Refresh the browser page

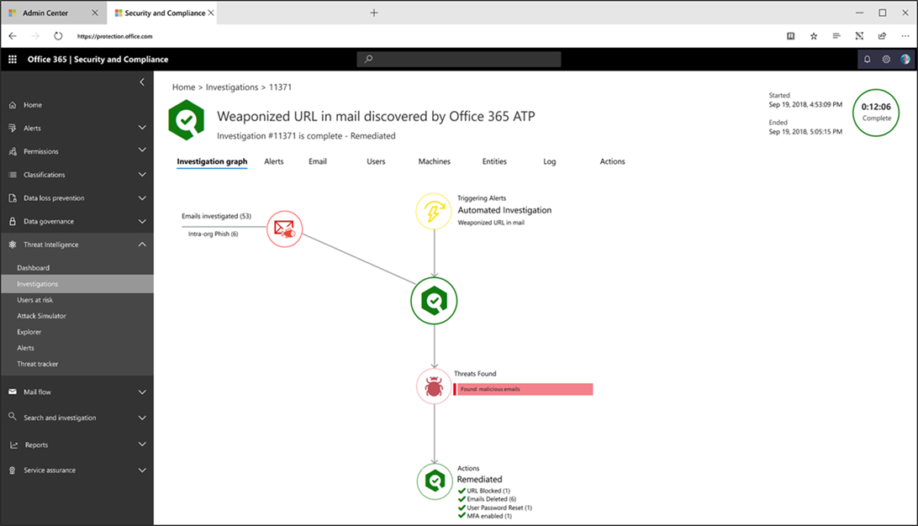(58, 36)
